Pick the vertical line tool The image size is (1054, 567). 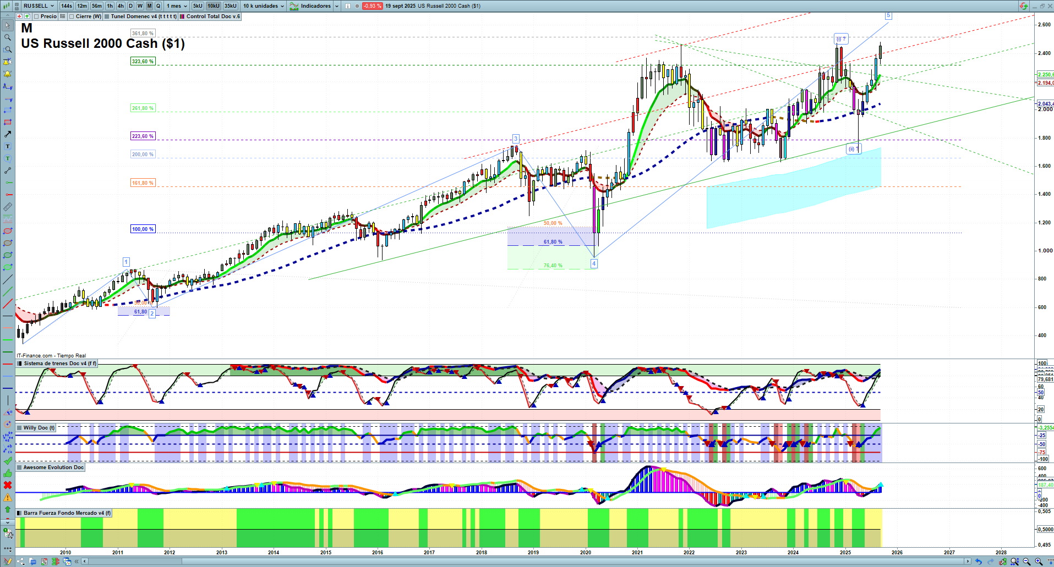[8, 400]
